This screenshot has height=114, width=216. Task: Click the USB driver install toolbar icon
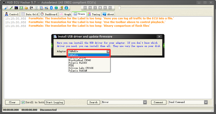click(41, 8)
